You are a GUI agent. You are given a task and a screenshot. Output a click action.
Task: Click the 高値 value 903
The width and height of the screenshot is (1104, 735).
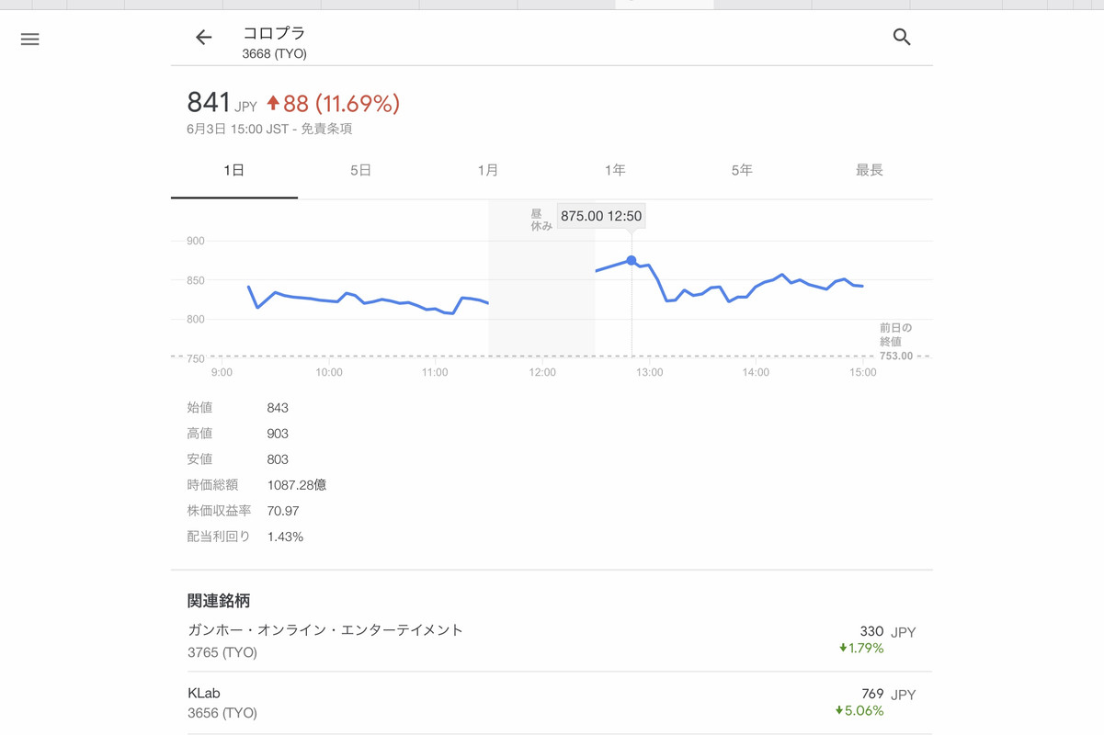click(278, 434)
